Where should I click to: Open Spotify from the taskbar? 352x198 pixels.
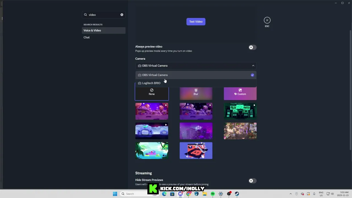[213, 194]
